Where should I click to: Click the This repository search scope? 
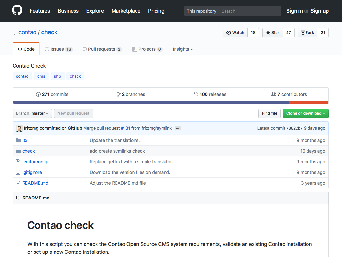(x=202, y=11)
